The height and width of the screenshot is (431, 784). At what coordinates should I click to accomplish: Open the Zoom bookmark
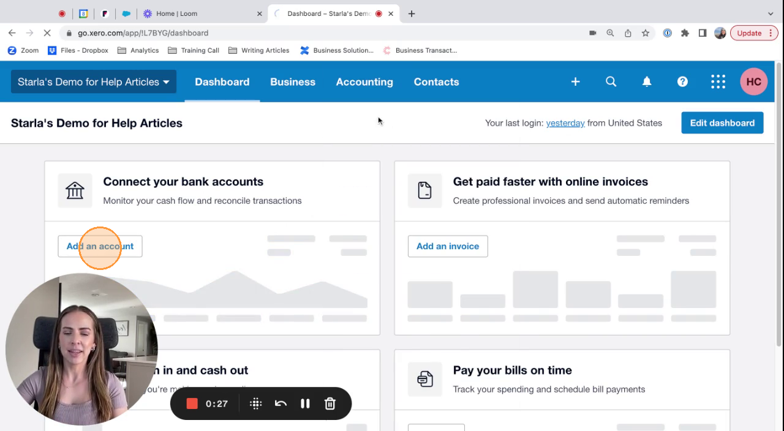click(x=23, y=50)
